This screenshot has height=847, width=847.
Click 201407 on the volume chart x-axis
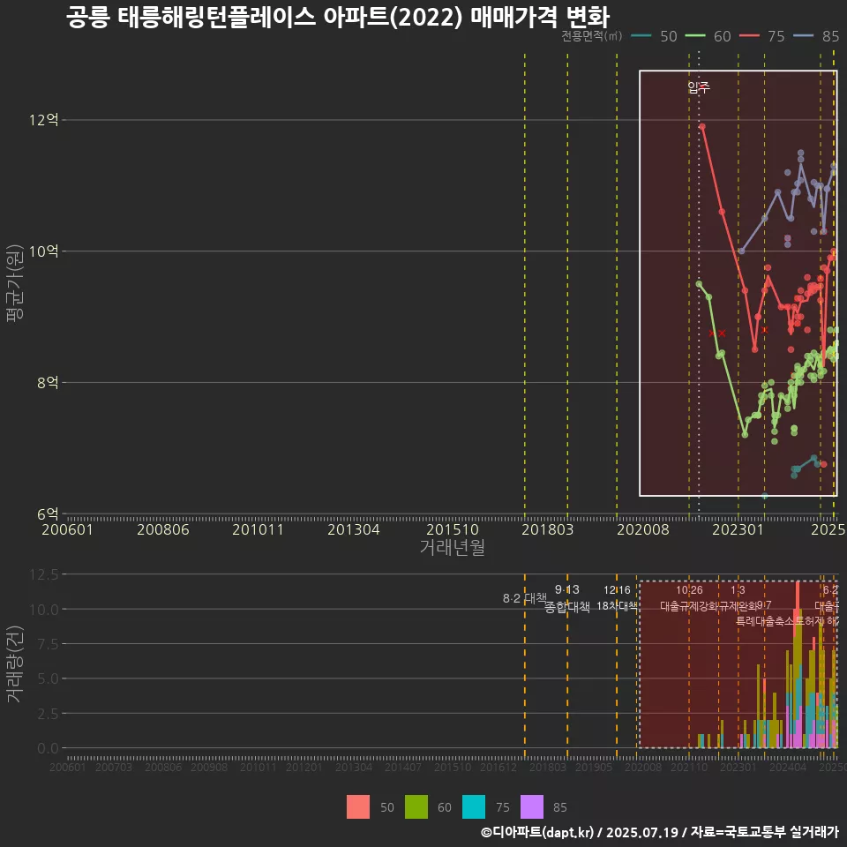click(403, 767)
